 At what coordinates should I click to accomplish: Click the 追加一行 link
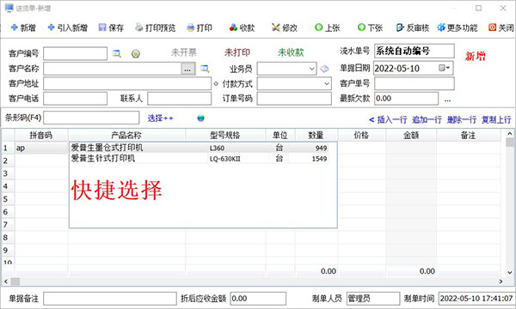[x=427, y=120]
